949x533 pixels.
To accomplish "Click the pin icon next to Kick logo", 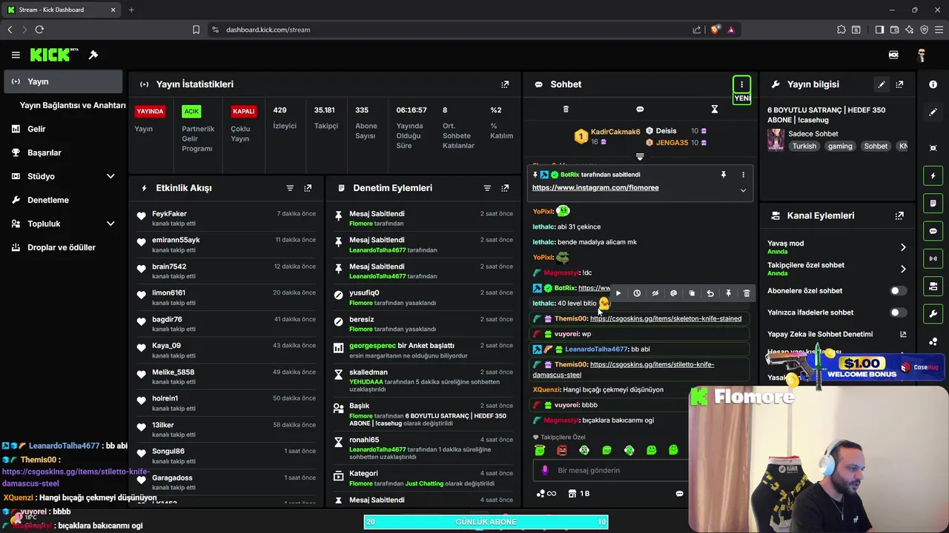I will [x=93, y=55].
